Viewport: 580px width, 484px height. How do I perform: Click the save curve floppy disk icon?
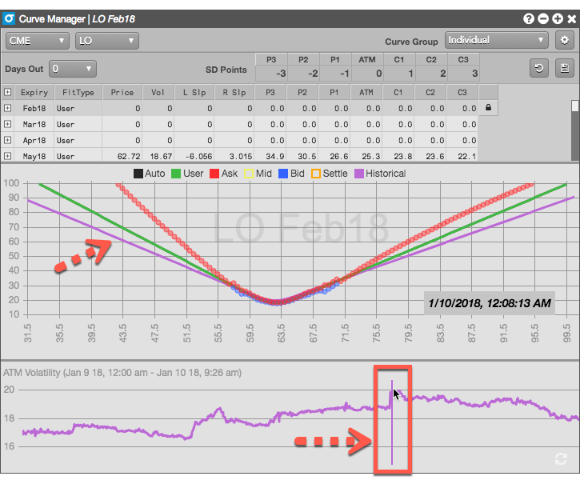pos(565,69)
